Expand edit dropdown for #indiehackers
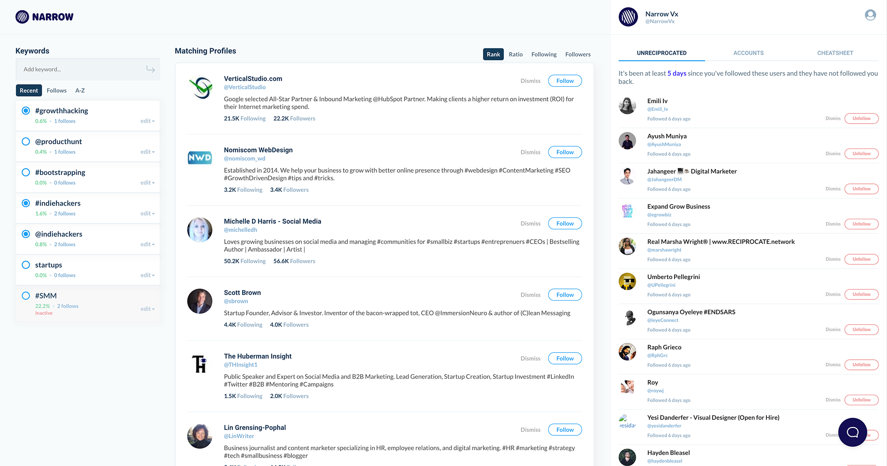Screen dimensions: 887x466 [148, 214]
